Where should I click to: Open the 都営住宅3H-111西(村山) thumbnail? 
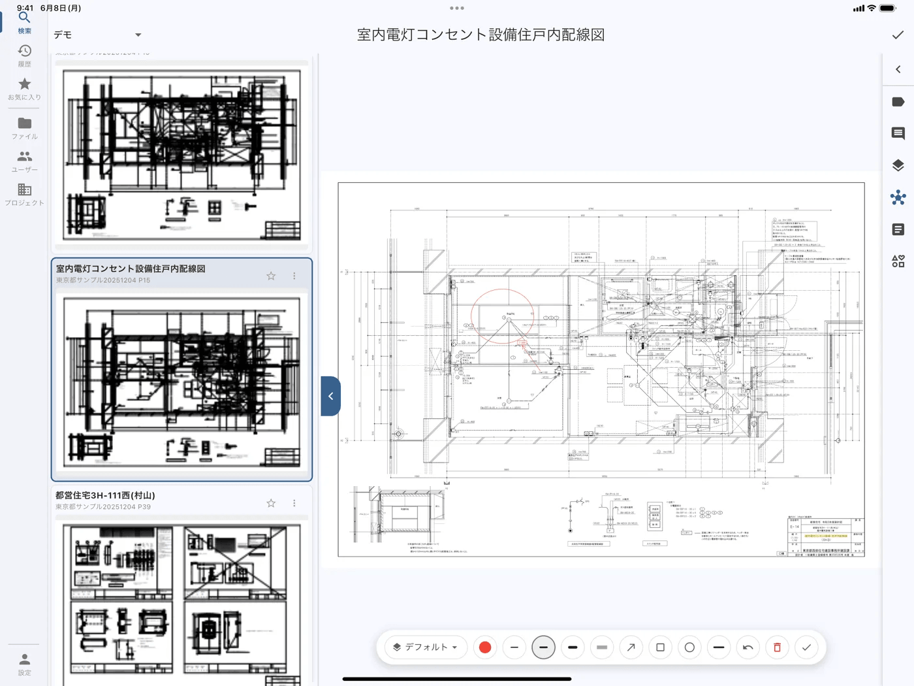[x=181, y=601]
